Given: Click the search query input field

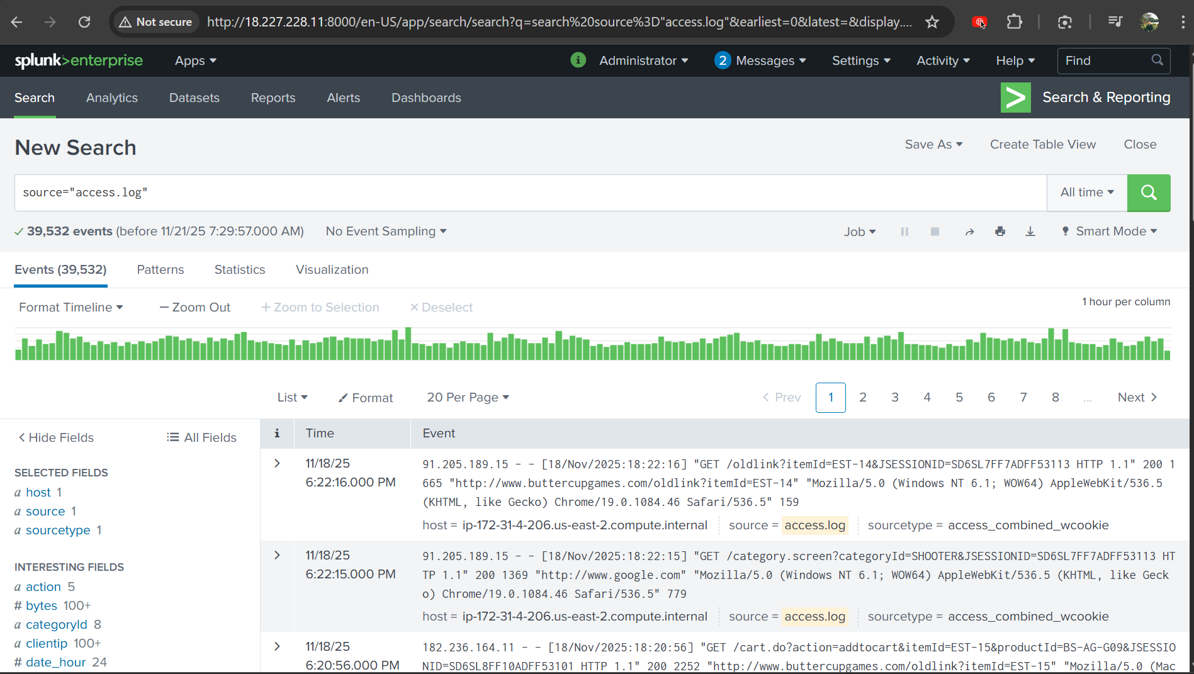Looking at the screenshot, I should (529, 193).
